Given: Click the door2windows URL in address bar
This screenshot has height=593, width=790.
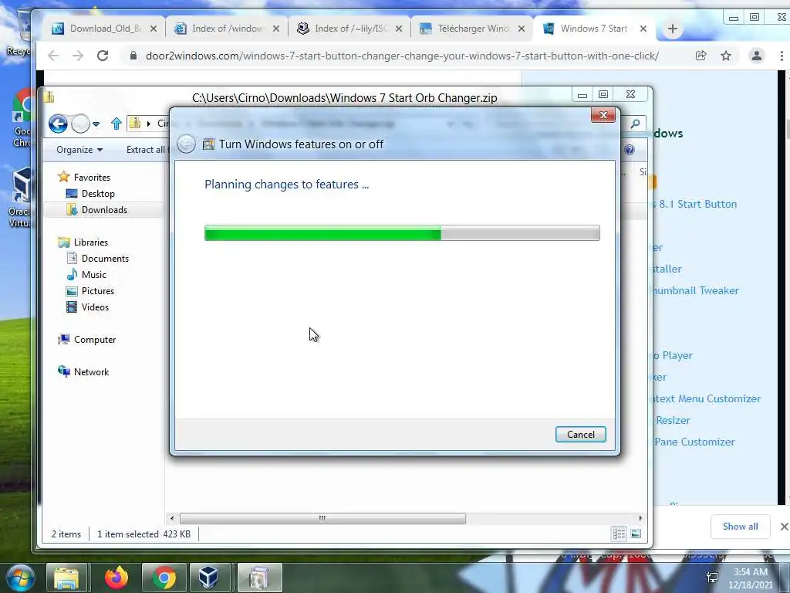Looking at the screenshot, I should pos(401,56).
